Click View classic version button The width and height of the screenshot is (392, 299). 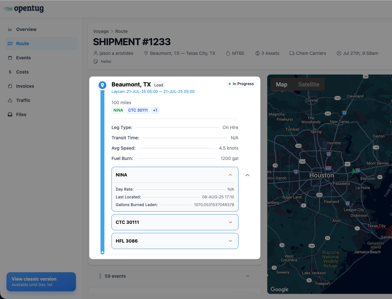click(41, 282)
